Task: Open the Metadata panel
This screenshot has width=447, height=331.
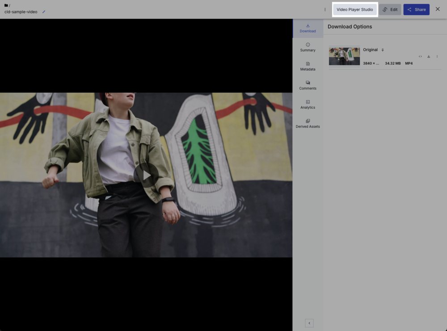Action: pyautogui.click(x=308, y=66)
